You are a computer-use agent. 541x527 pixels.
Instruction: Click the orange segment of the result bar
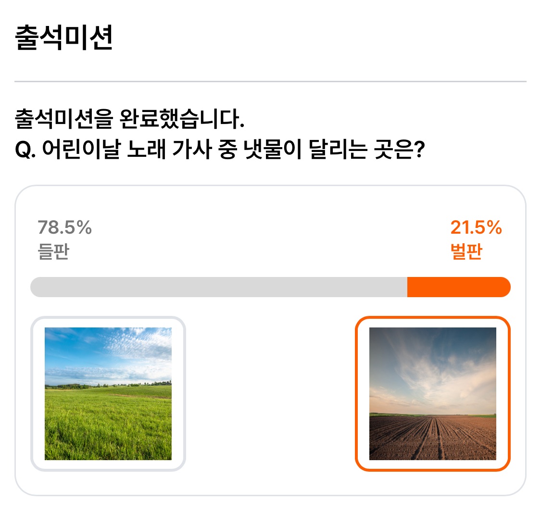[459, 287]
